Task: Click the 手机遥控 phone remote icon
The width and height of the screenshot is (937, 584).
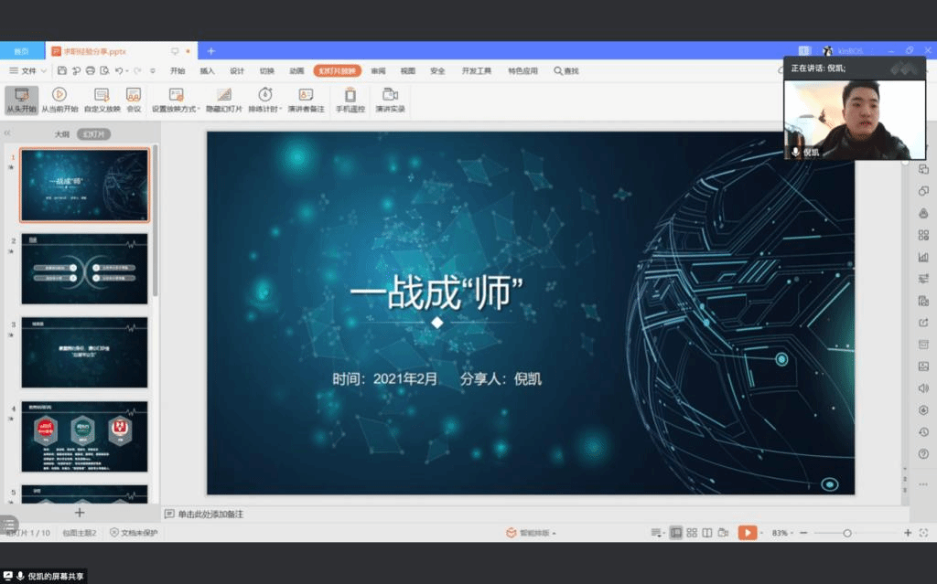Action: pyautogui.click(x=350, y=94)
